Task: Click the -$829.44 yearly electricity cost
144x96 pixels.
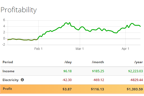Action: [137, 80]
